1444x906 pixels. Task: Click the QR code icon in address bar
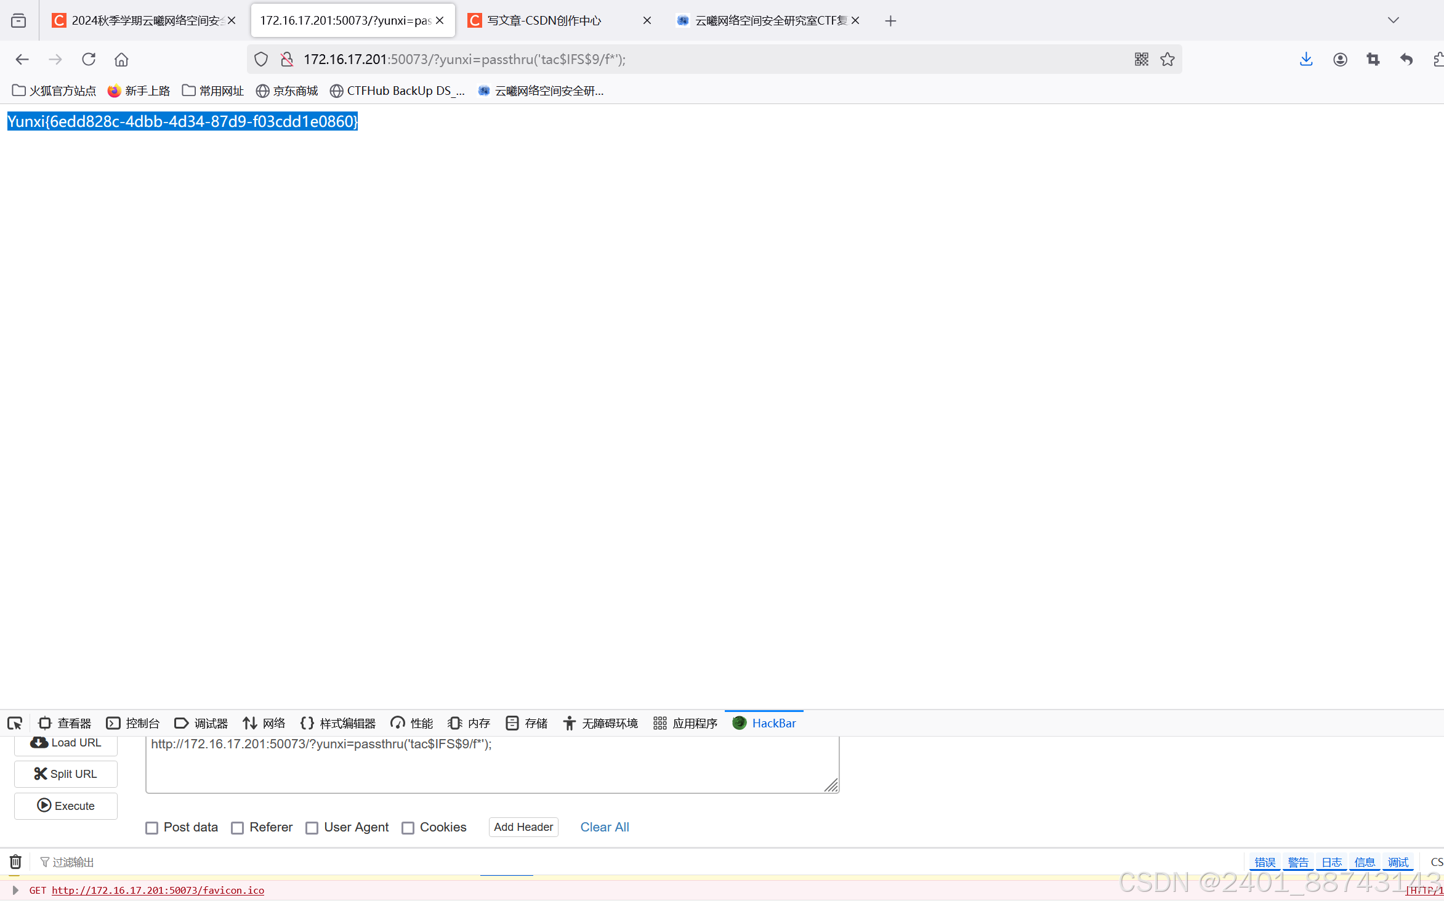(1141, 59)
